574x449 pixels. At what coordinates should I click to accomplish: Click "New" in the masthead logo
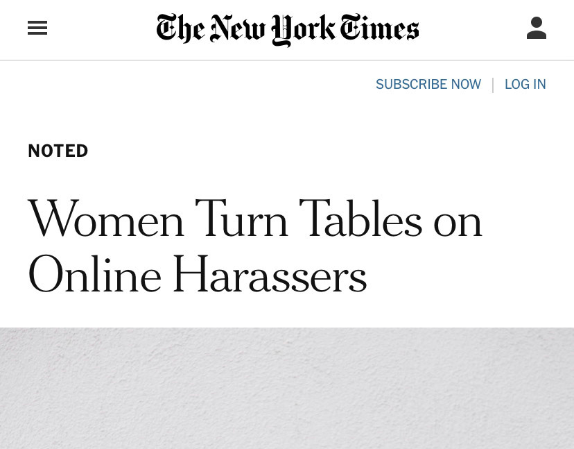click(x=238, y=29)
